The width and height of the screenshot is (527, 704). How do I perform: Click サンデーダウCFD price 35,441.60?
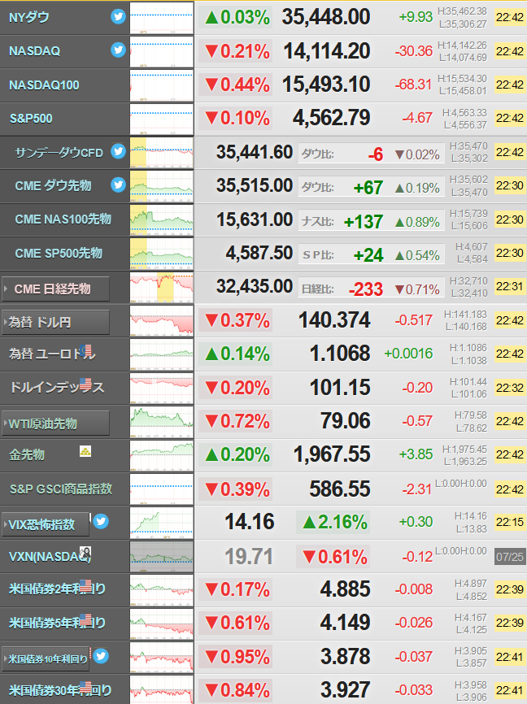[255, 152]
